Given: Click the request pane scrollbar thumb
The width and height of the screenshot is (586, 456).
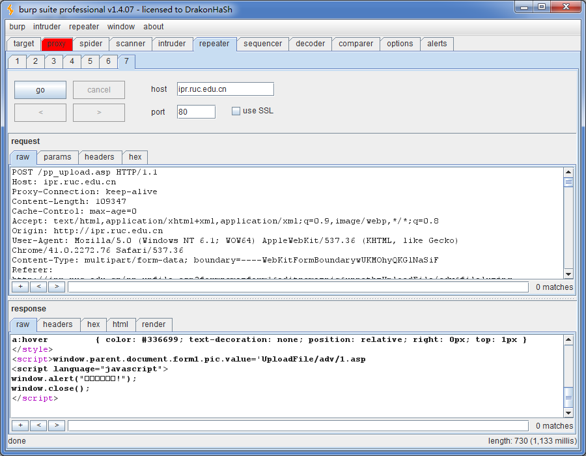Looking at the screenshot, I should click(x=568, y=182).
